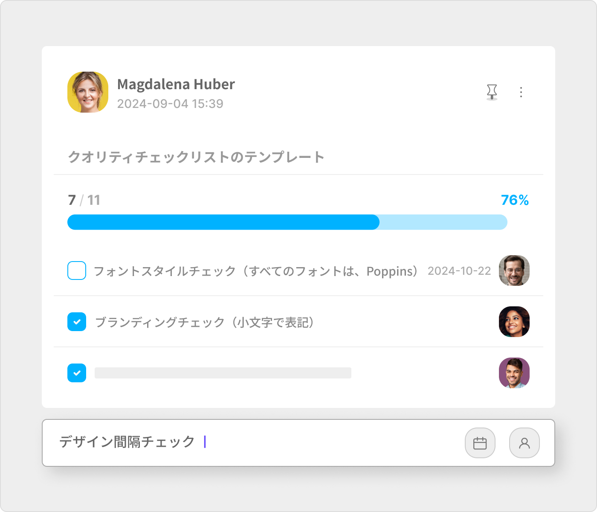Click assignee avatar on branding check row

(514, 322)
